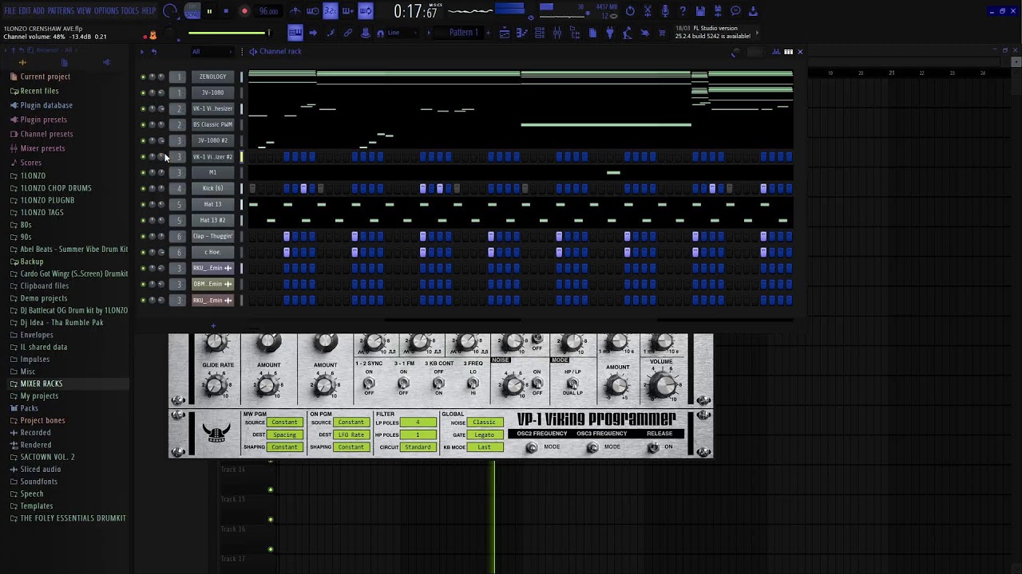The image size is (1022, 574).
Task: Click the stamp tool hat icon
Action: [366, 33]
